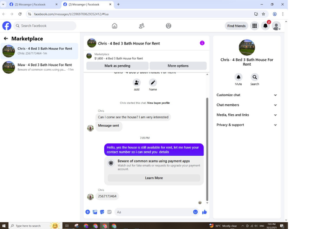Image resolution: width=310 pixels, height=229 pixels.
Task: Open conversation info purple icon
Action: click(202, 43)
